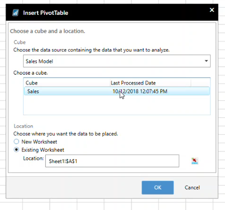Select the Sales cube in the list
The height and width of the screenshot is (210, 225).
click(117, 91)
